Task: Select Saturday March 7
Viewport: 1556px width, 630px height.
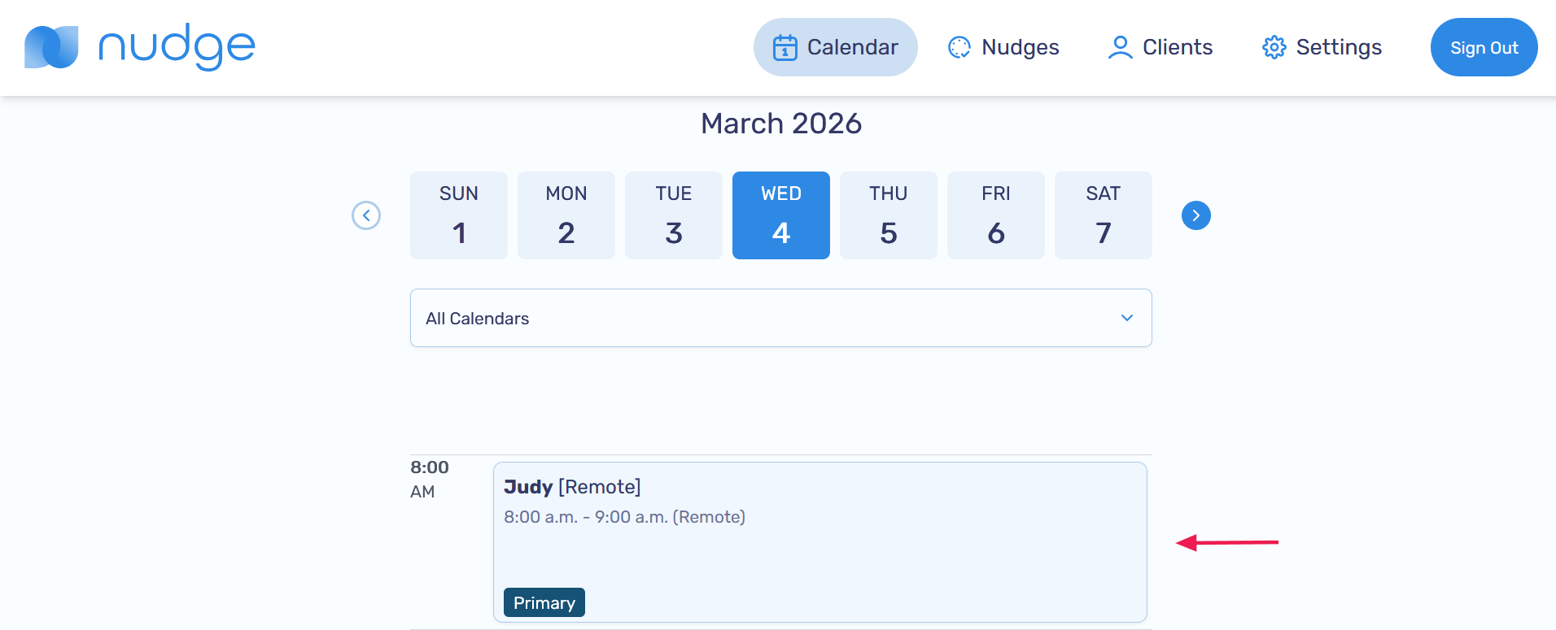Action: point(1104,215)
